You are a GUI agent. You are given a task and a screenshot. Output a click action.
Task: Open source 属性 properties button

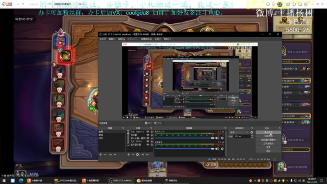(x=148, y=123)
